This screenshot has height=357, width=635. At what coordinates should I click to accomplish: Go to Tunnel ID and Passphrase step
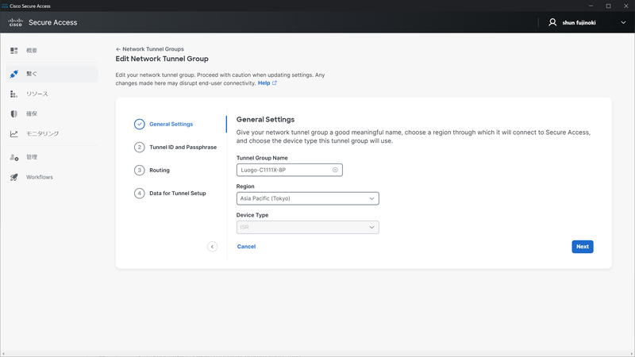click(183, 148)
